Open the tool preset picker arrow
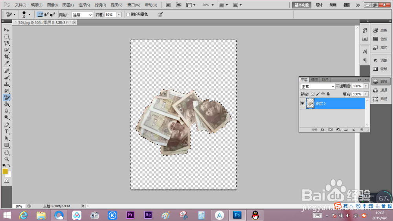Screen dimensions: 393x221 pos(15,15)
